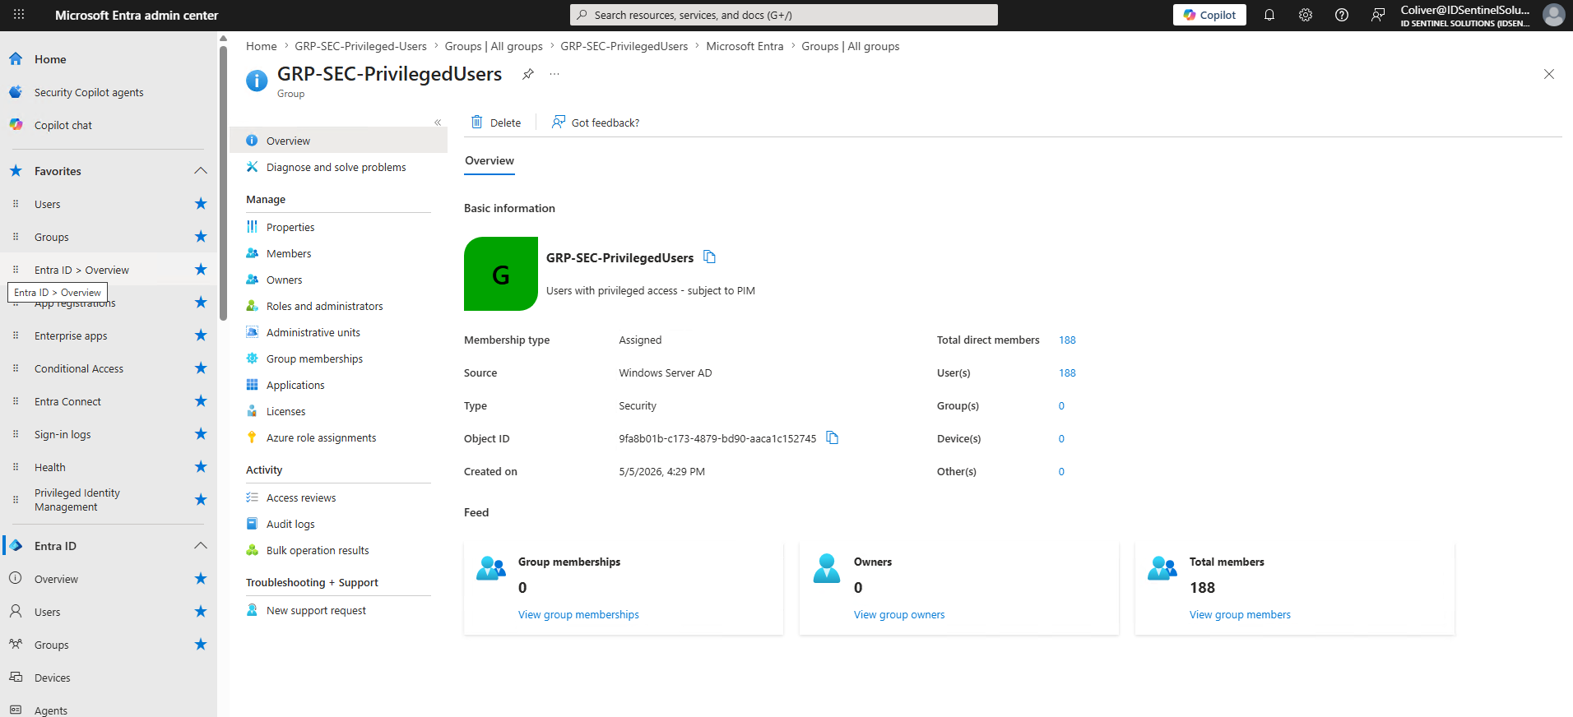The image size is (1573, 717).
Task: Toggle favorite star for Privileged Identity Management
Action: point(201,500)
